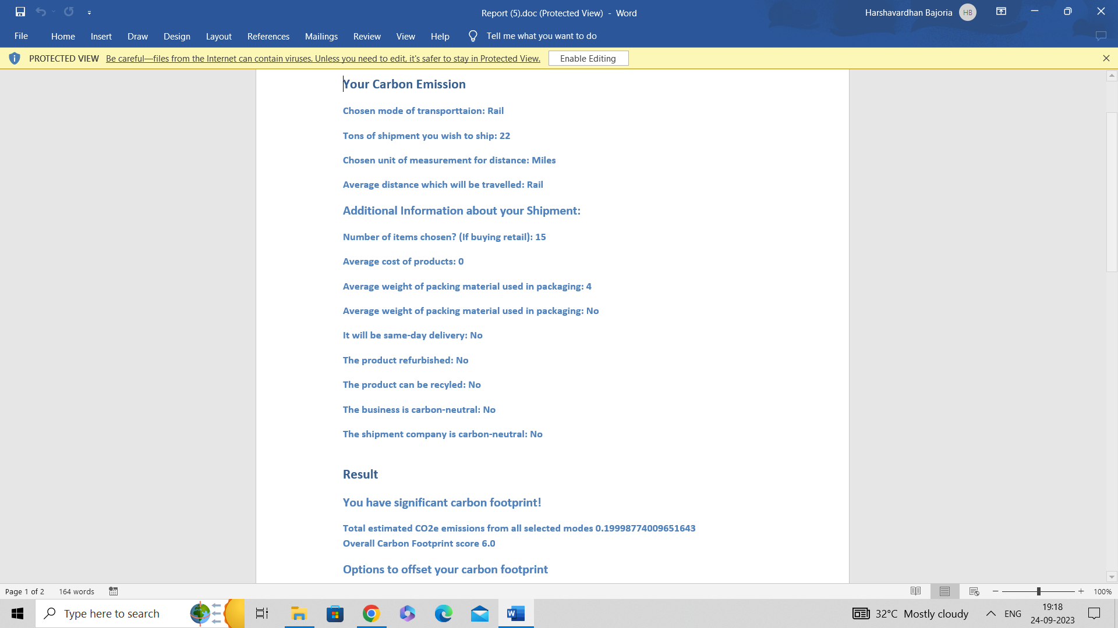This screenshot has width=1118, height=628.
Task: Click the Protected View warning link text
Action: point(323,58)
